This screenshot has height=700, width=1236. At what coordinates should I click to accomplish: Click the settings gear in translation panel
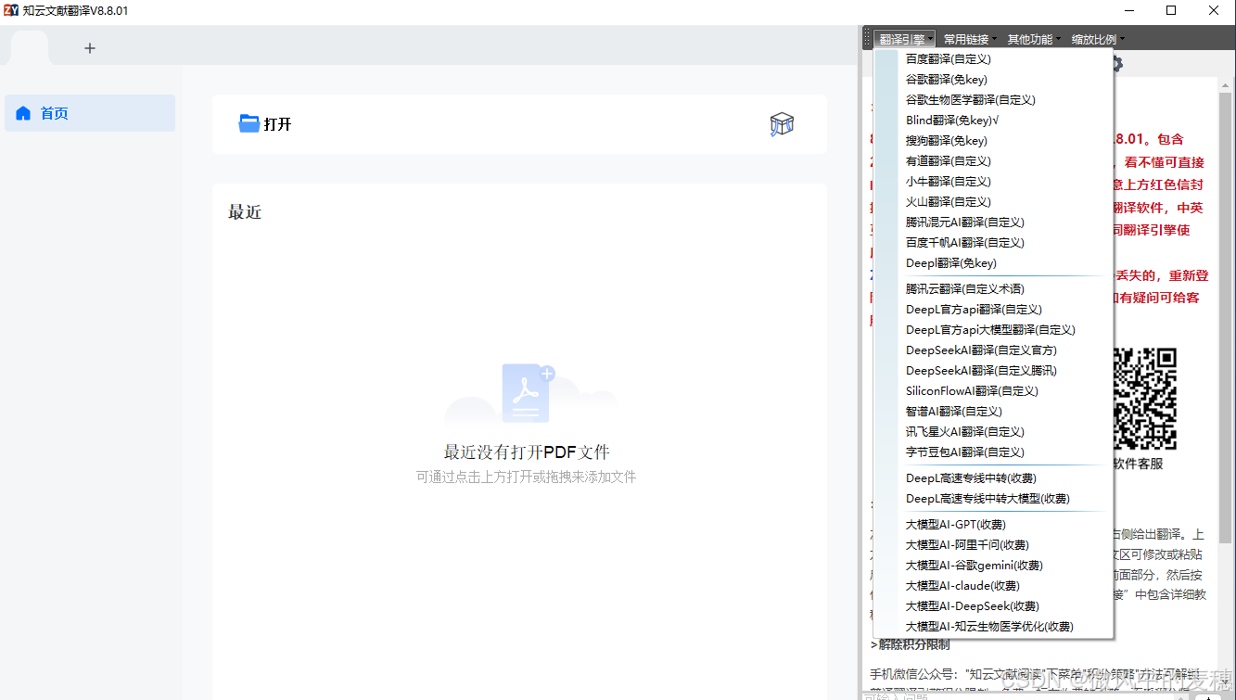[1116, 64]
